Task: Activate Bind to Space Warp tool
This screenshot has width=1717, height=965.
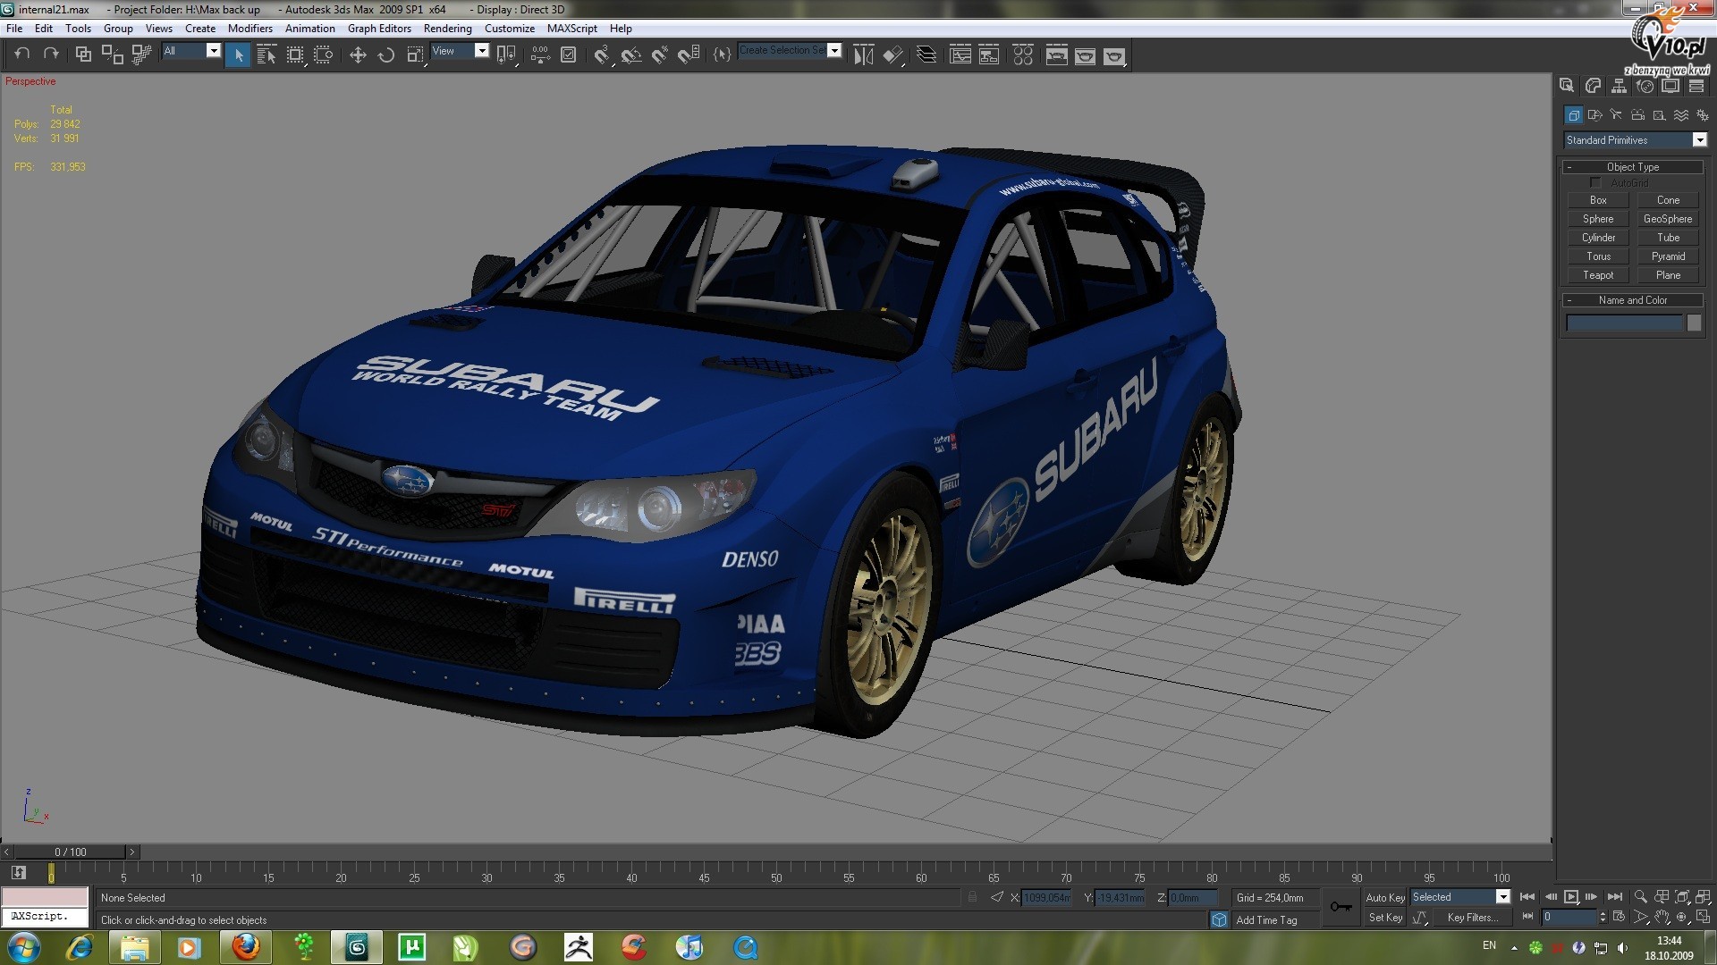Action: 140,55
